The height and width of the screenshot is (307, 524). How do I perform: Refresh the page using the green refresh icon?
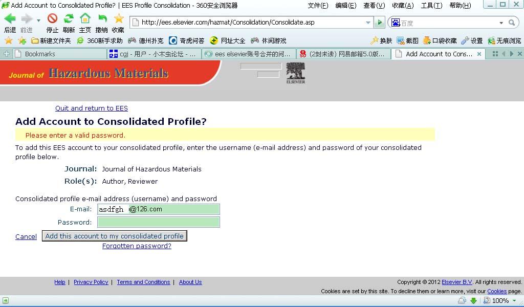69,18
